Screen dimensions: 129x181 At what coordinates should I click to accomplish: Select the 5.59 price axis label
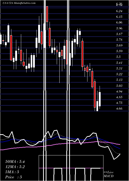pyautogui.click(x=119, y=51)
